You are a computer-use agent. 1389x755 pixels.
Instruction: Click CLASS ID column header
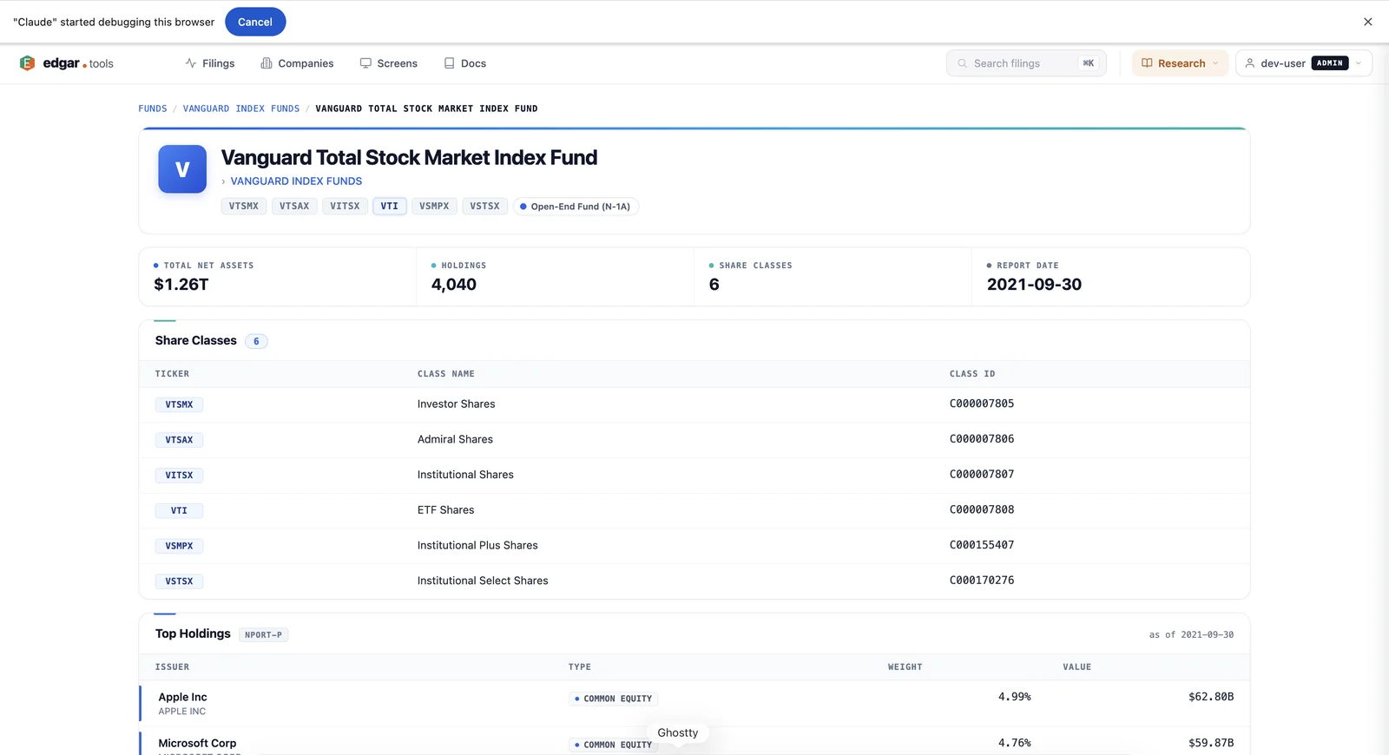click(x=972, y=374)
